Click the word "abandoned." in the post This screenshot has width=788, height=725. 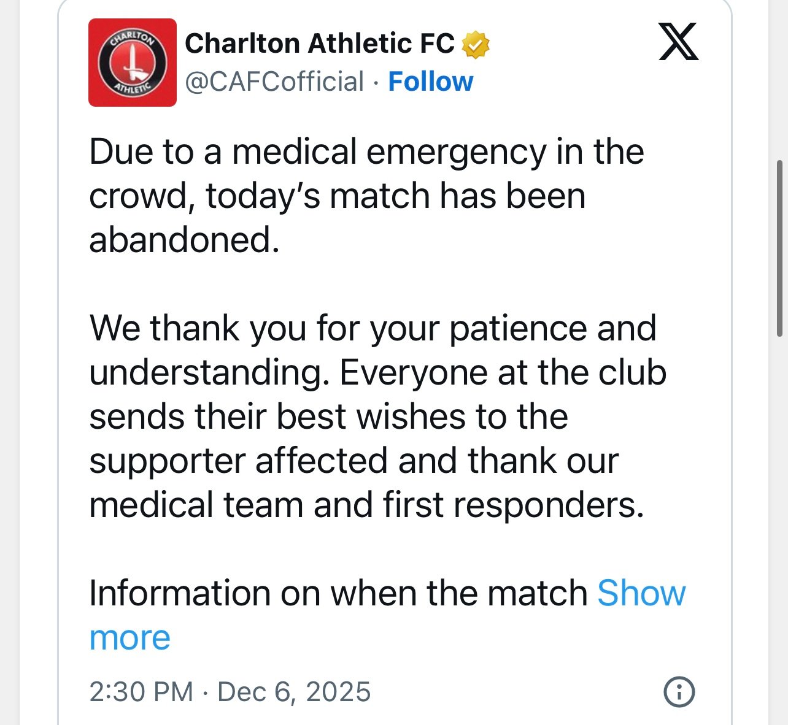pyautogui.click(x=184, y=240)
